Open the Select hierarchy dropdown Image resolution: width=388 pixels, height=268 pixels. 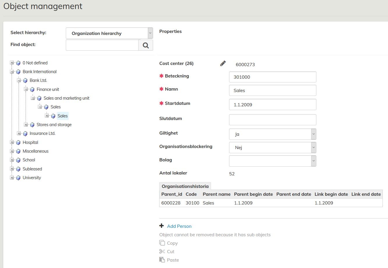coord(109,33)
